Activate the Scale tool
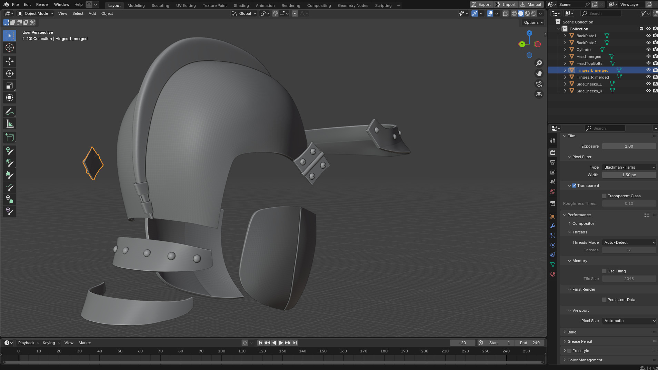 (x=10, y=86)
